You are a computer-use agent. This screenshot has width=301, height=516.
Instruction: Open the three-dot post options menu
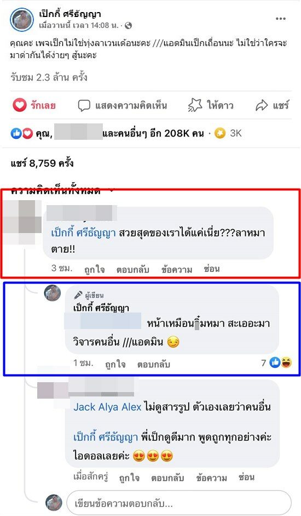[280, 19]
